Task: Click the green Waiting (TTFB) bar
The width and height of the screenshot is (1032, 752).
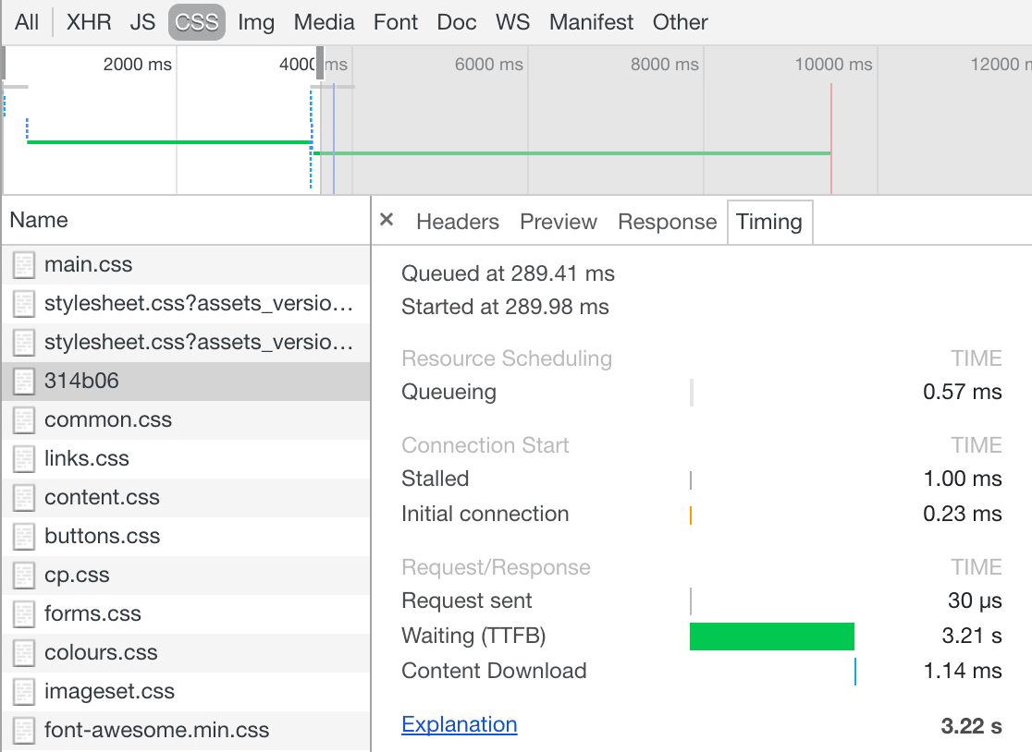Action: click(x=771, y=637)
